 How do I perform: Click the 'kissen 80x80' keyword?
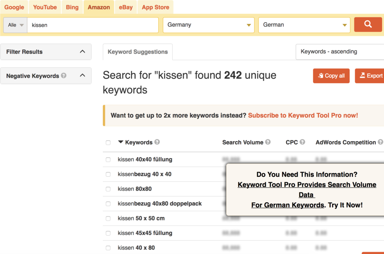(x=135, y=189)
